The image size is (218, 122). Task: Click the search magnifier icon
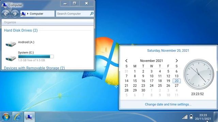click(x=92, y=14)
